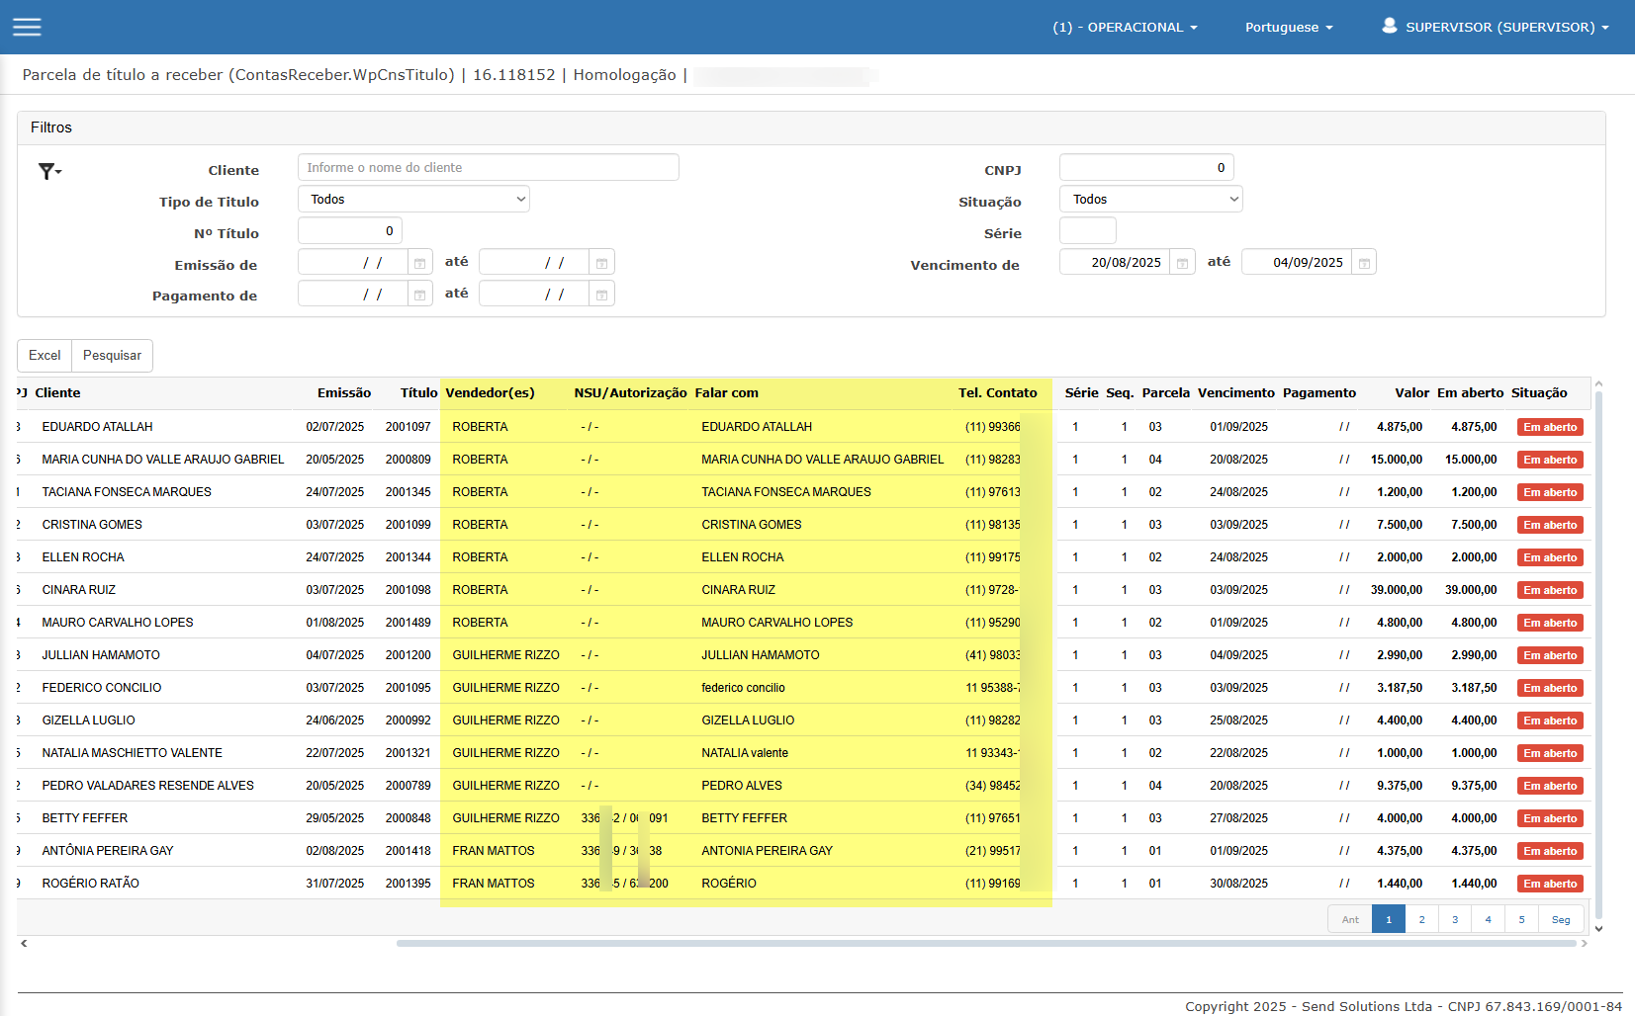The height and width of the screenshot is (1016, 1635).
Task: Click the Ant previous page button
Action: pyautogui.click(x=1350, y=919)
